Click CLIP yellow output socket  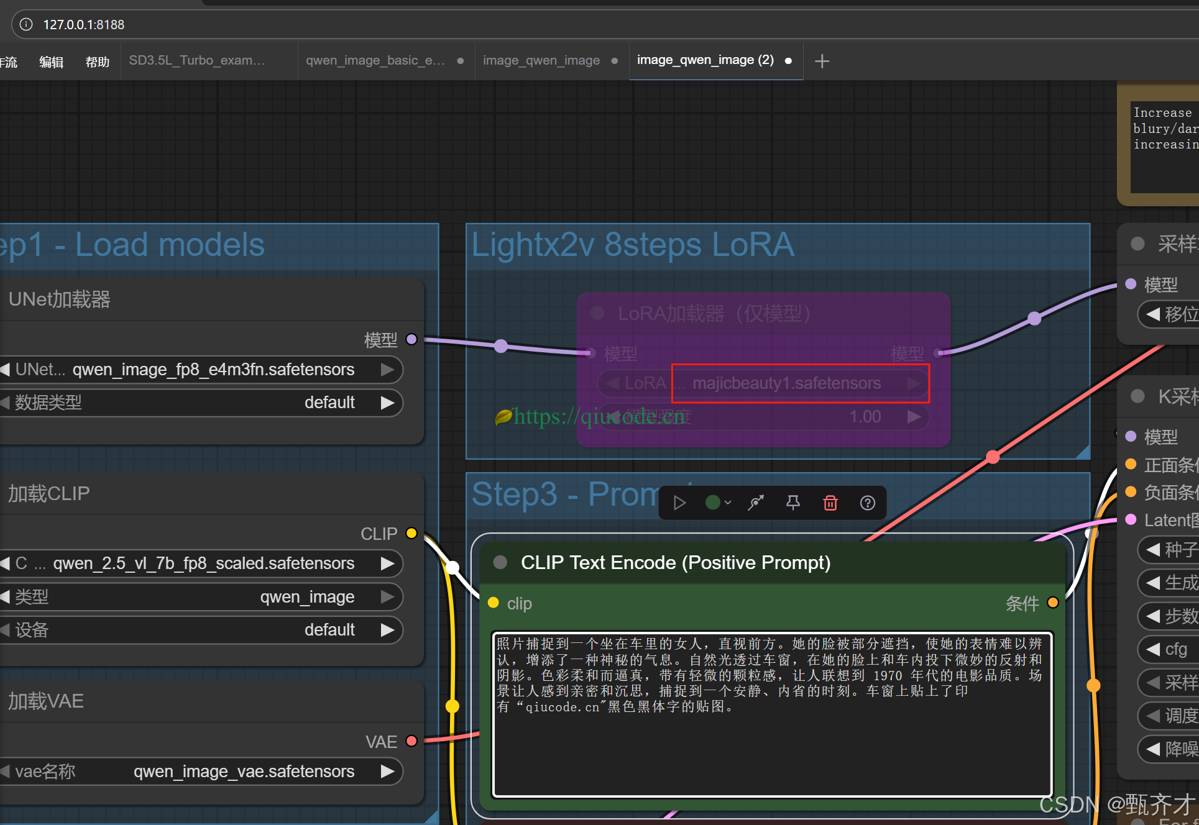(x=411, y=533)
